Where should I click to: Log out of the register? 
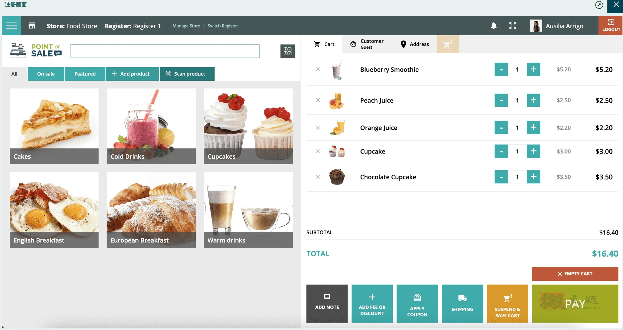pos(611,26)
